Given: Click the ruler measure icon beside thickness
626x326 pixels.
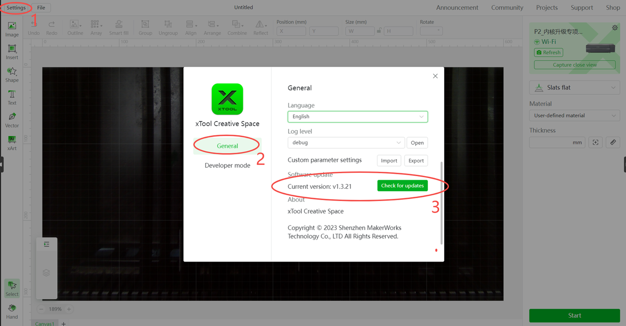Looking at the screenshot, I should [x=613, y=142].
